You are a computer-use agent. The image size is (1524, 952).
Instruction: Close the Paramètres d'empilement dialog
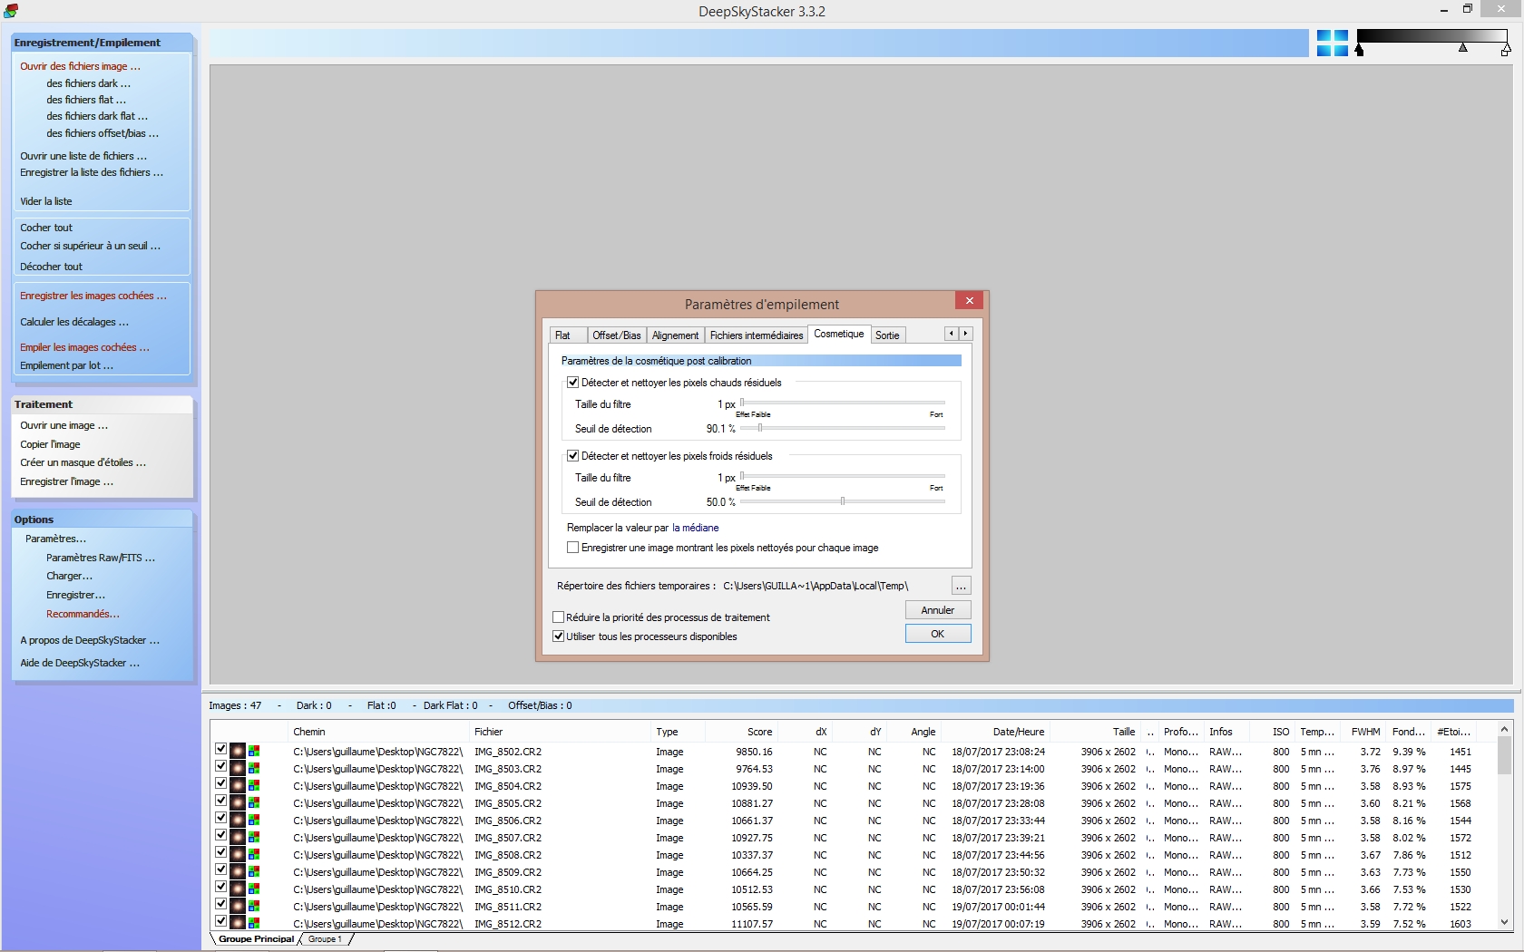[x=970, y=301]
